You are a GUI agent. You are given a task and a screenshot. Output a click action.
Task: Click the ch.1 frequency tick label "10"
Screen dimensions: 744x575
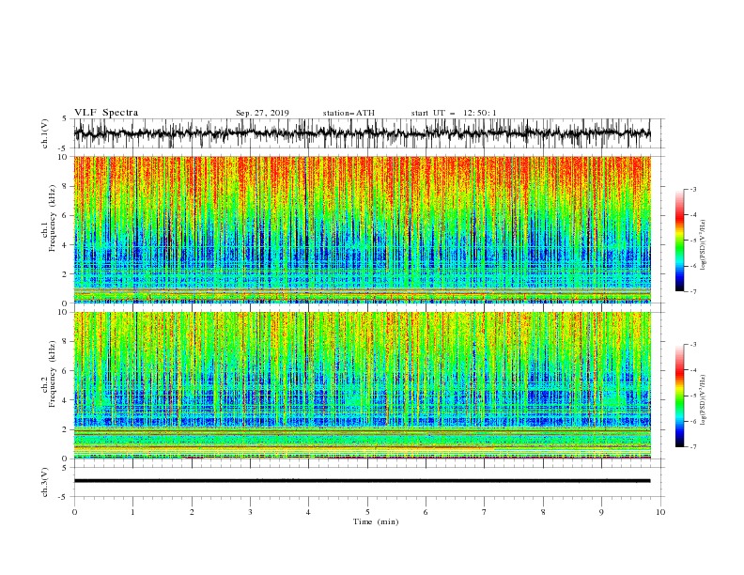[63, 157]
